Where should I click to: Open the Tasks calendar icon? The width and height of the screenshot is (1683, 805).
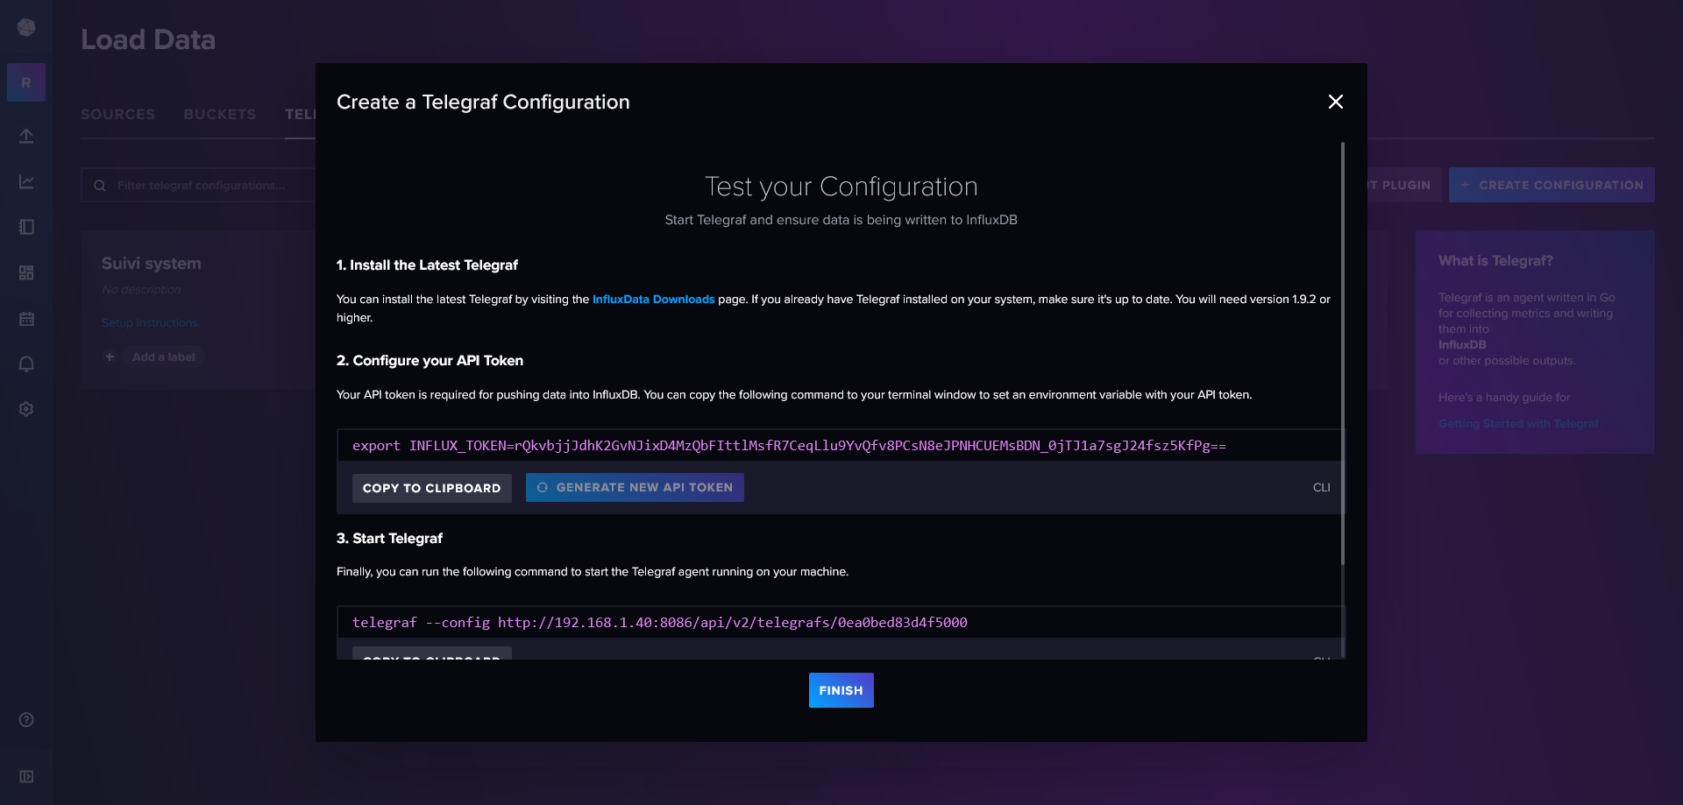[x=26, y=319]
